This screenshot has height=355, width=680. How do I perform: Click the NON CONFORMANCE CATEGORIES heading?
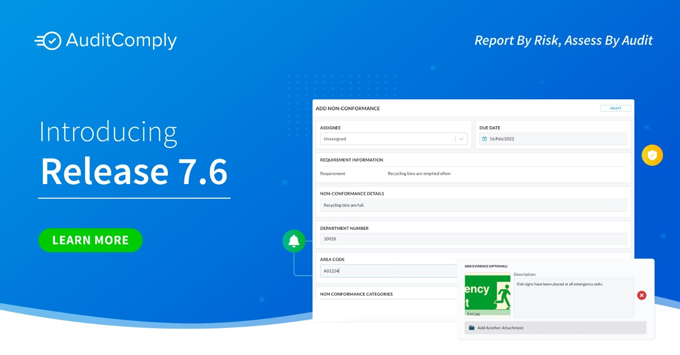356,294
